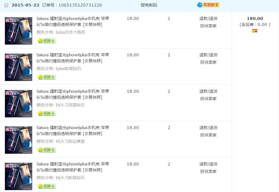Click 投诉卖家 for I6(4.7)粉底钻石 item

coord(208,171)
